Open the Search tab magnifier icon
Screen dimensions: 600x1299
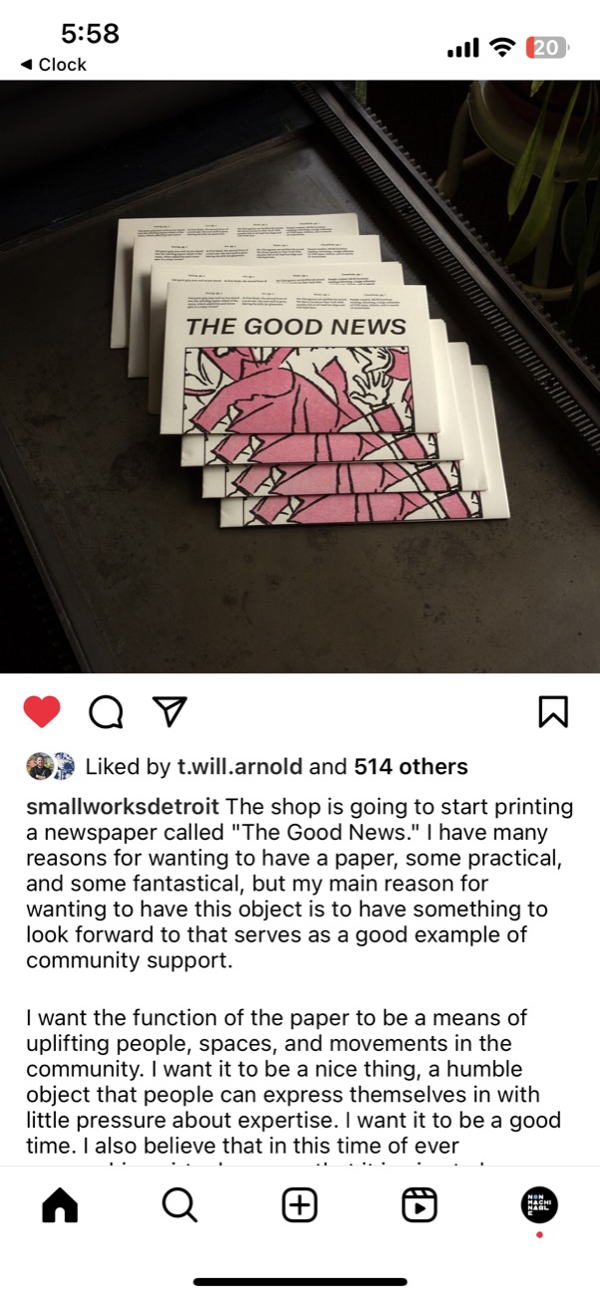coord(179,1205)
